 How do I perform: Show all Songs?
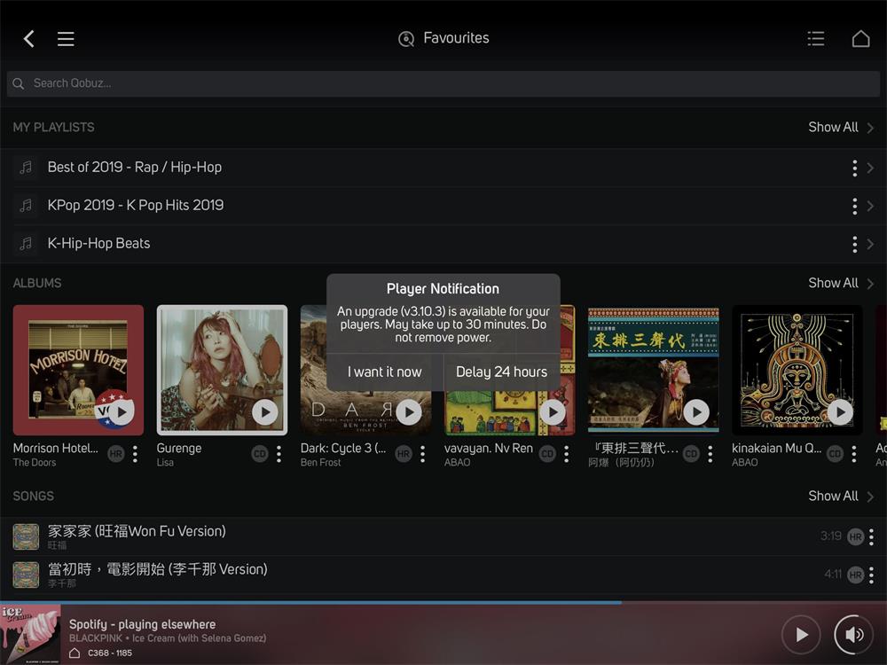pyautogui.click(x=840, y=496)
